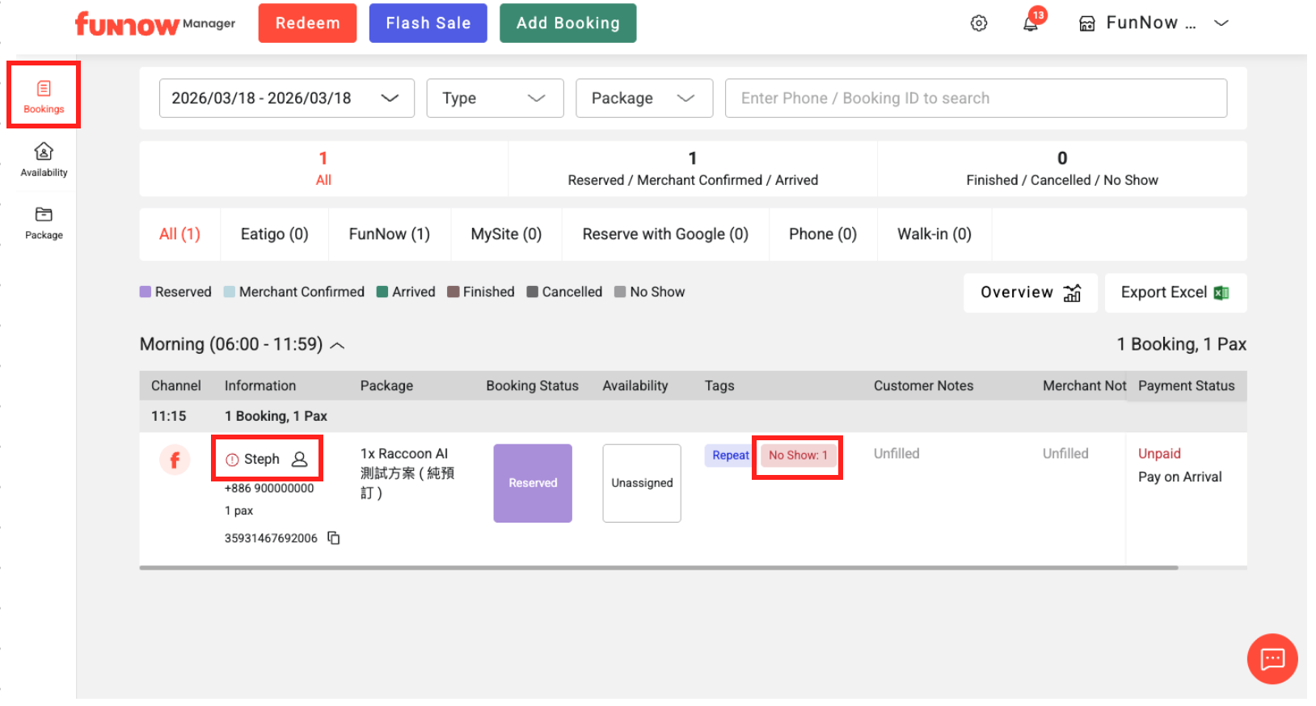Open settings gear icon
The height and width of the screenshot is (706, 1316).
(x=978, y=23)
